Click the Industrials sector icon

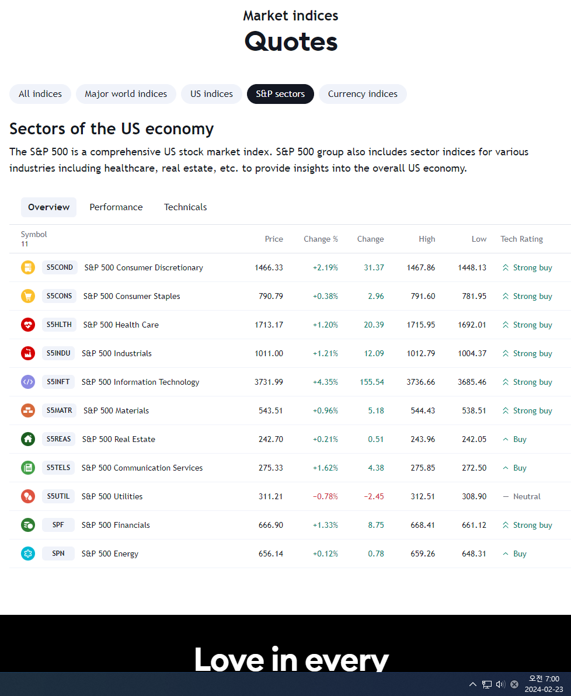(28, 353)
